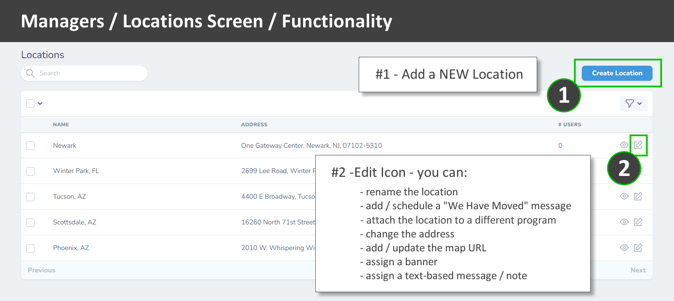The height and width of the screenshot is (301, 674).
Task: Expand the select-all checkbox chevron
Action: 40,104
